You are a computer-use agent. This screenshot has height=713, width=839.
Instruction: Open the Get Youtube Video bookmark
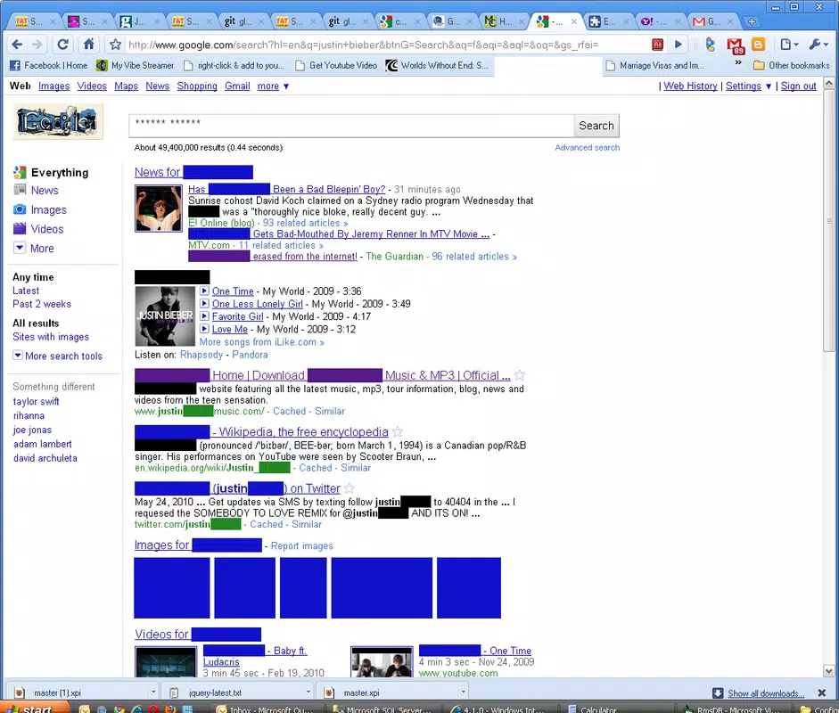pos(336,65)
